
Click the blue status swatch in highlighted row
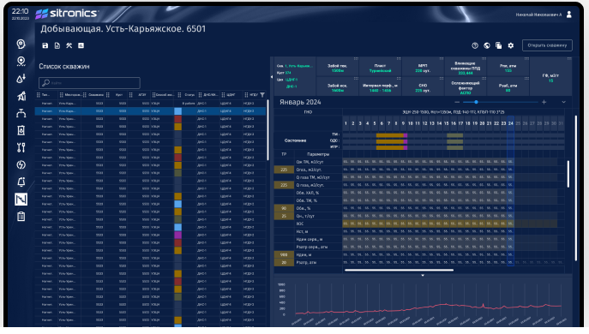click(x=178, y=111)
